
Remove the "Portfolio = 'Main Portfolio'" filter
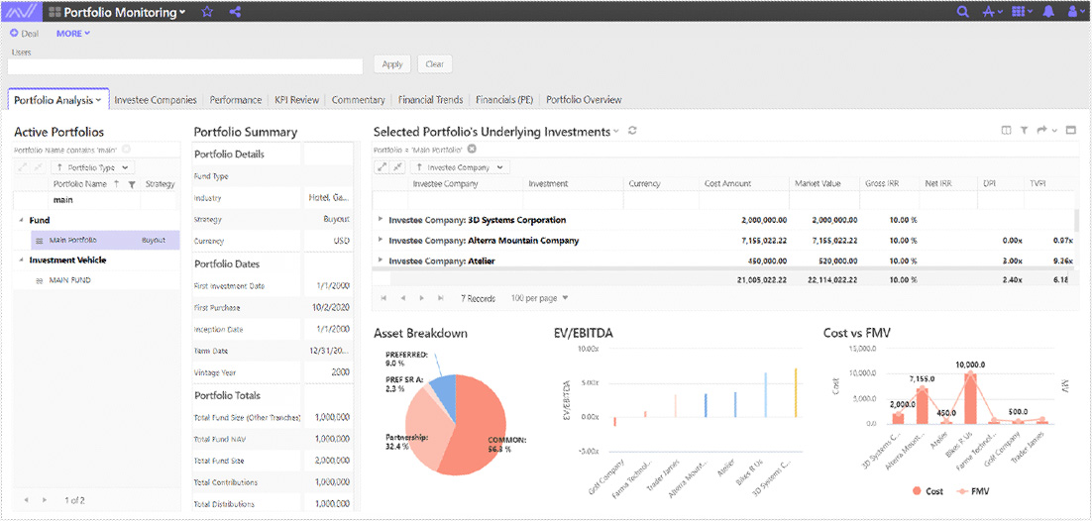[x=472, y=149]
